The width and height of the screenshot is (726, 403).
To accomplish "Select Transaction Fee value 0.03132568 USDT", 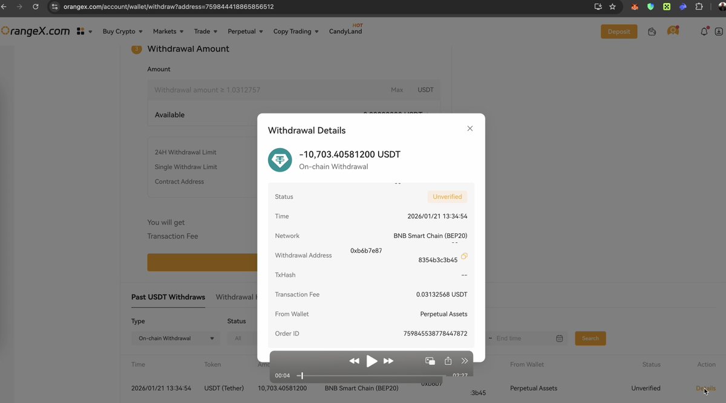I will pos(442,295).
